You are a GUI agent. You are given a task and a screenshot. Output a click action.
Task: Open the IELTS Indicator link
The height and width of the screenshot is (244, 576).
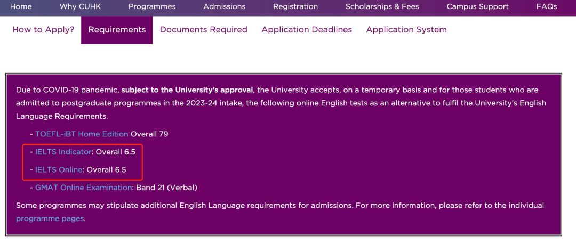tap(63, 152)
